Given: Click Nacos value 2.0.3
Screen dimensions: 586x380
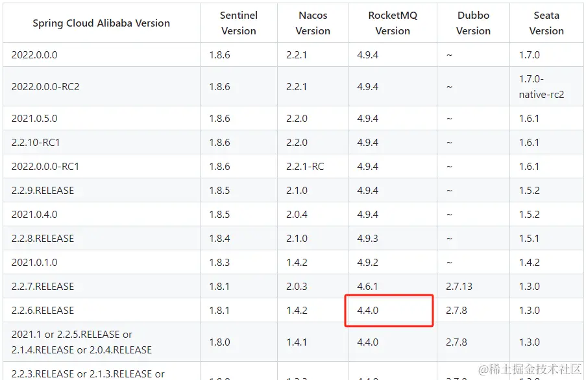Looking at the screenshot, I should coord(297,287).
